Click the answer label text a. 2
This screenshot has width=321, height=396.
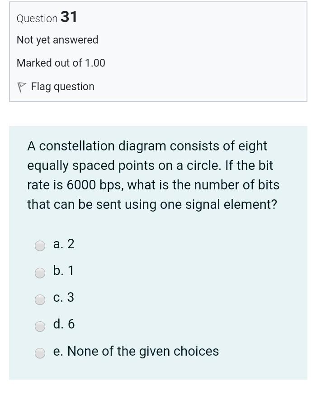point(64,244)
